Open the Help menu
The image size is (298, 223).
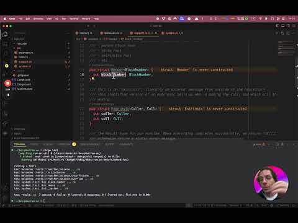click(96, 19)
